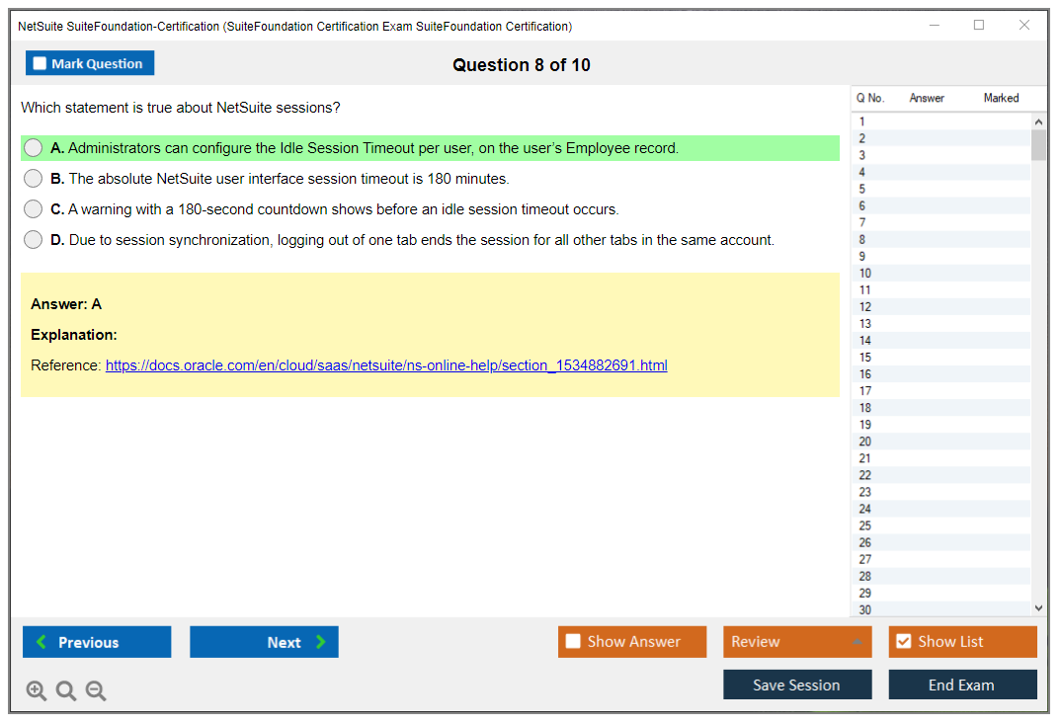Select question 9 in the list
The image size is (1062, 726).
940,256
